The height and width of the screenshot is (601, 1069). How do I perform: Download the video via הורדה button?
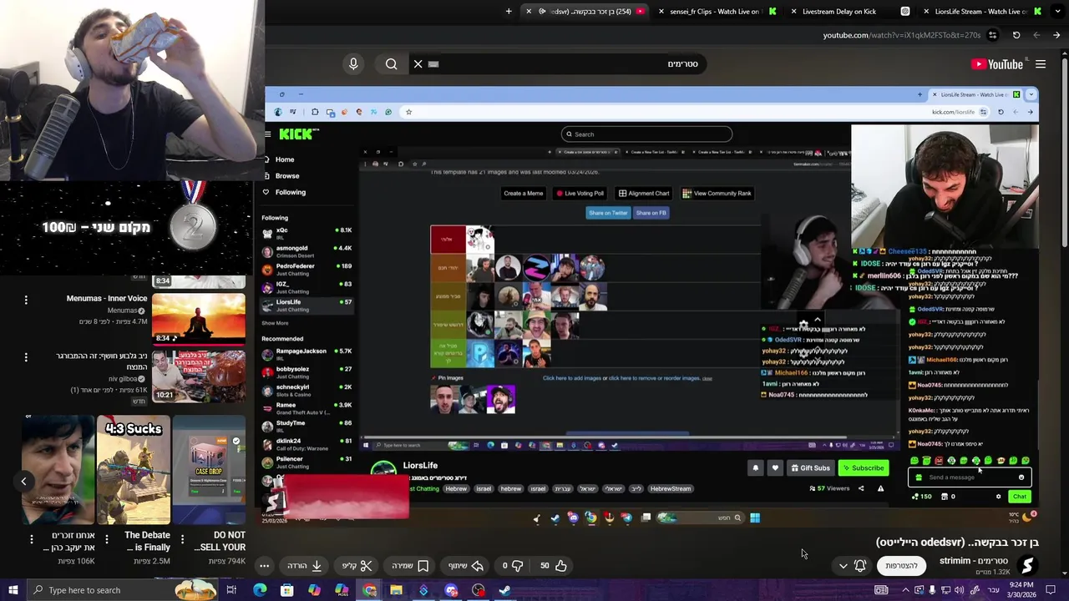coord(305,565)
